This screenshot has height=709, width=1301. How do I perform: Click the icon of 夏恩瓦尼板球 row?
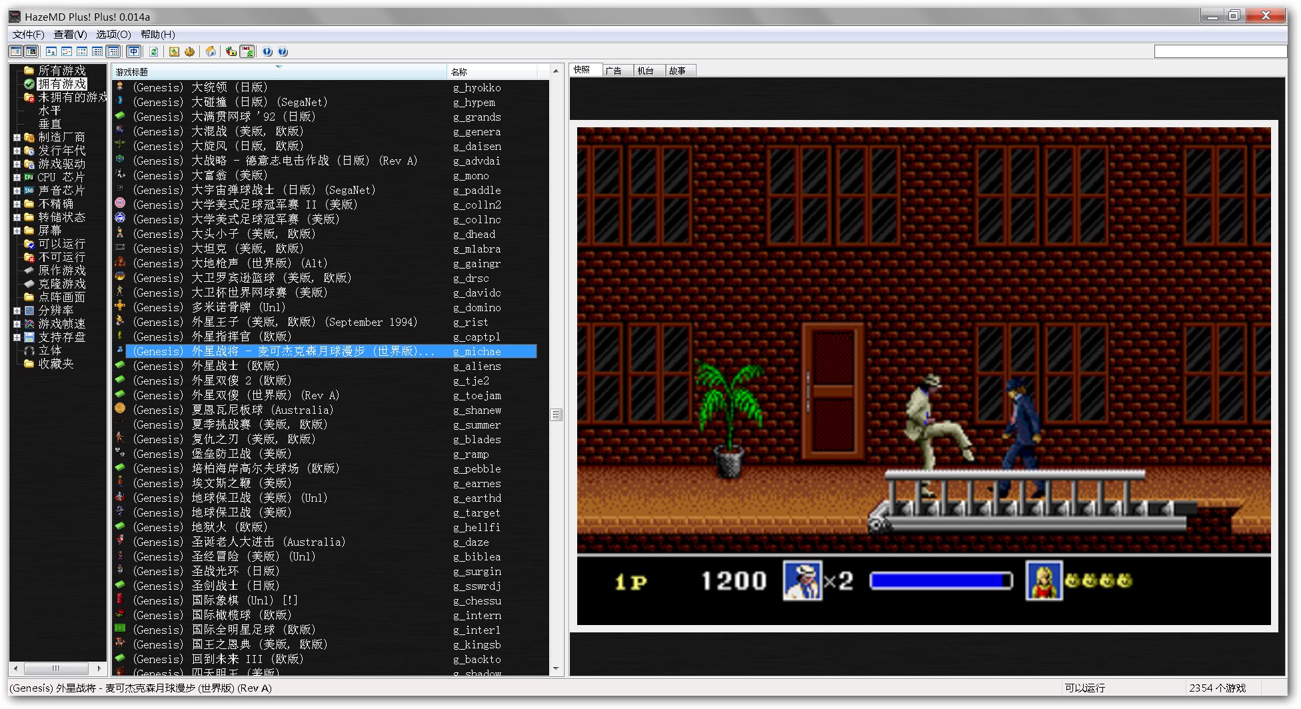tap(120, 409)
